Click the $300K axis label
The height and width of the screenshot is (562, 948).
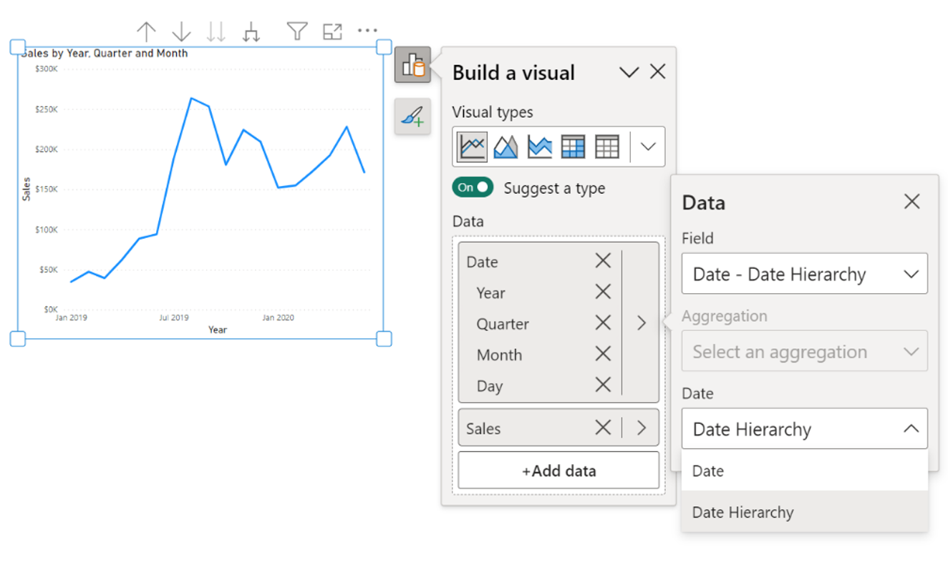click(x=46, y=69)
